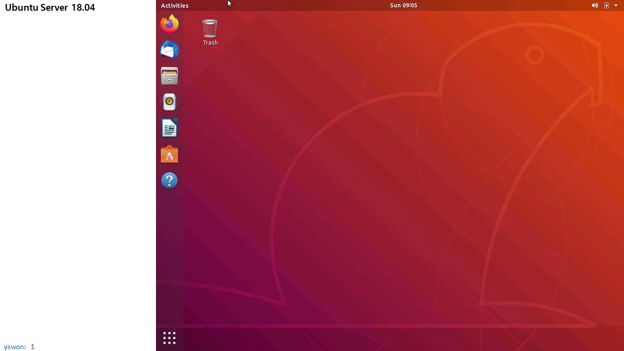Viewport: 624px width, 351px height.
Task: Launch Thunderbird mail from the dock
Action: [x=170, y=50]
